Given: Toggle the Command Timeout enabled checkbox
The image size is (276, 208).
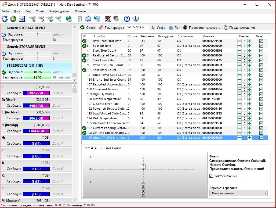Looking at the screenshot, I should click(x=261, y=89).
